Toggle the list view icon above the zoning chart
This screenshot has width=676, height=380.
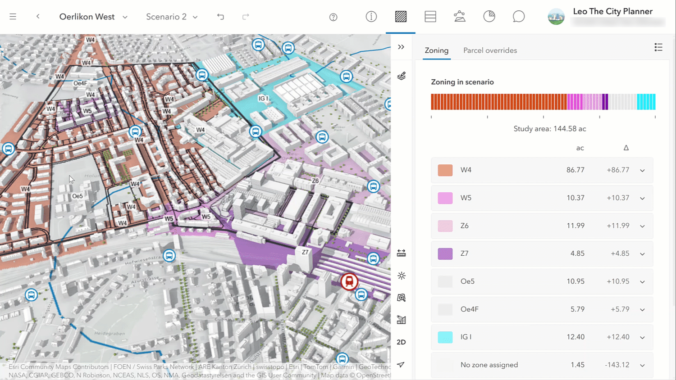[x=658, y=47]
